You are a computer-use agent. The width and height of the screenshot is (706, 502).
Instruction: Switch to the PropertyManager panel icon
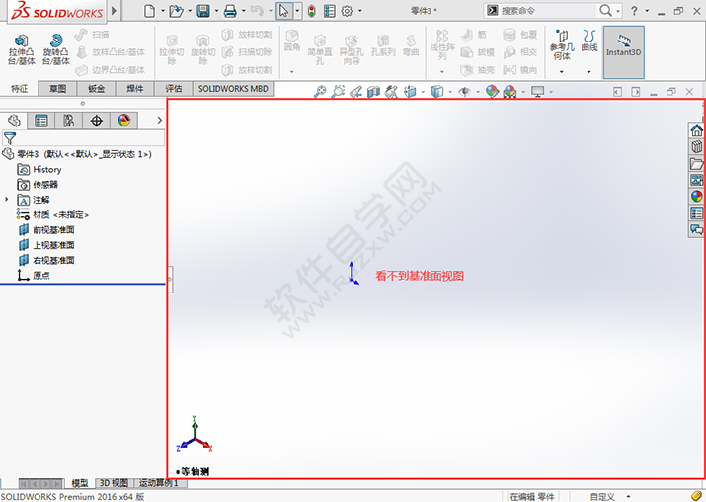(41, 121)
